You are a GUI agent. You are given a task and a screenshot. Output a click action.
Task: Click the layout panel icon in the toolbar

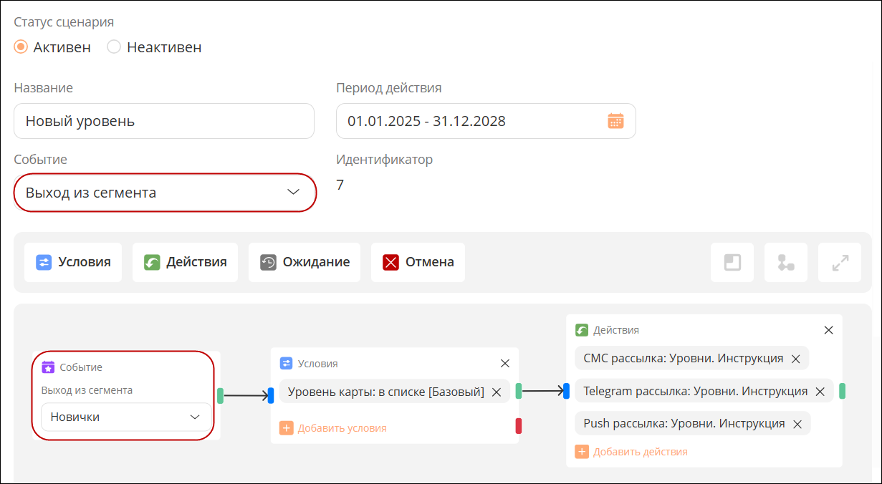(732, 263)
